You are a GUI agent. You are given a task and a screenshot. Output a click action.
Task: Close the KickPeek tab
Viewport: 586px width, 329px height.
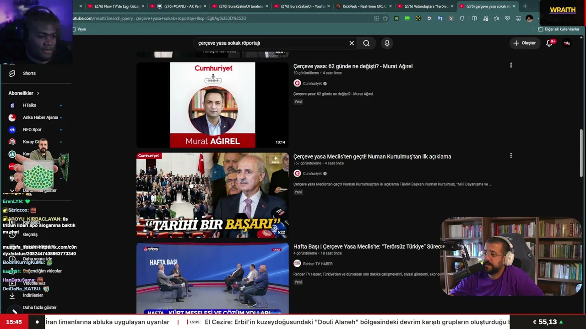(391, 6)
